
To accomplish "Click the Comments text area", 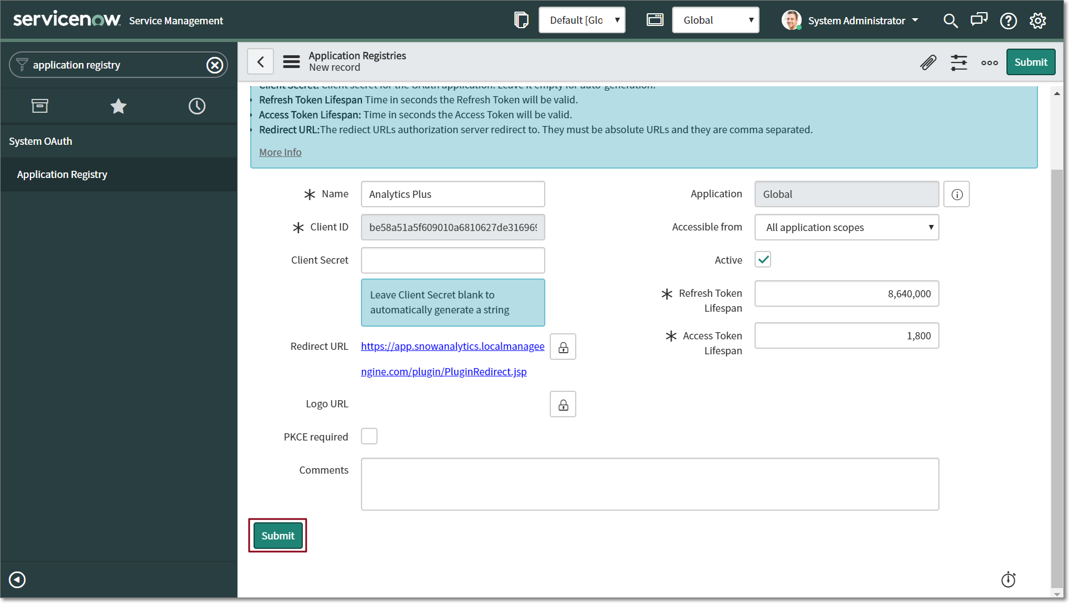I will coord(650,484).
